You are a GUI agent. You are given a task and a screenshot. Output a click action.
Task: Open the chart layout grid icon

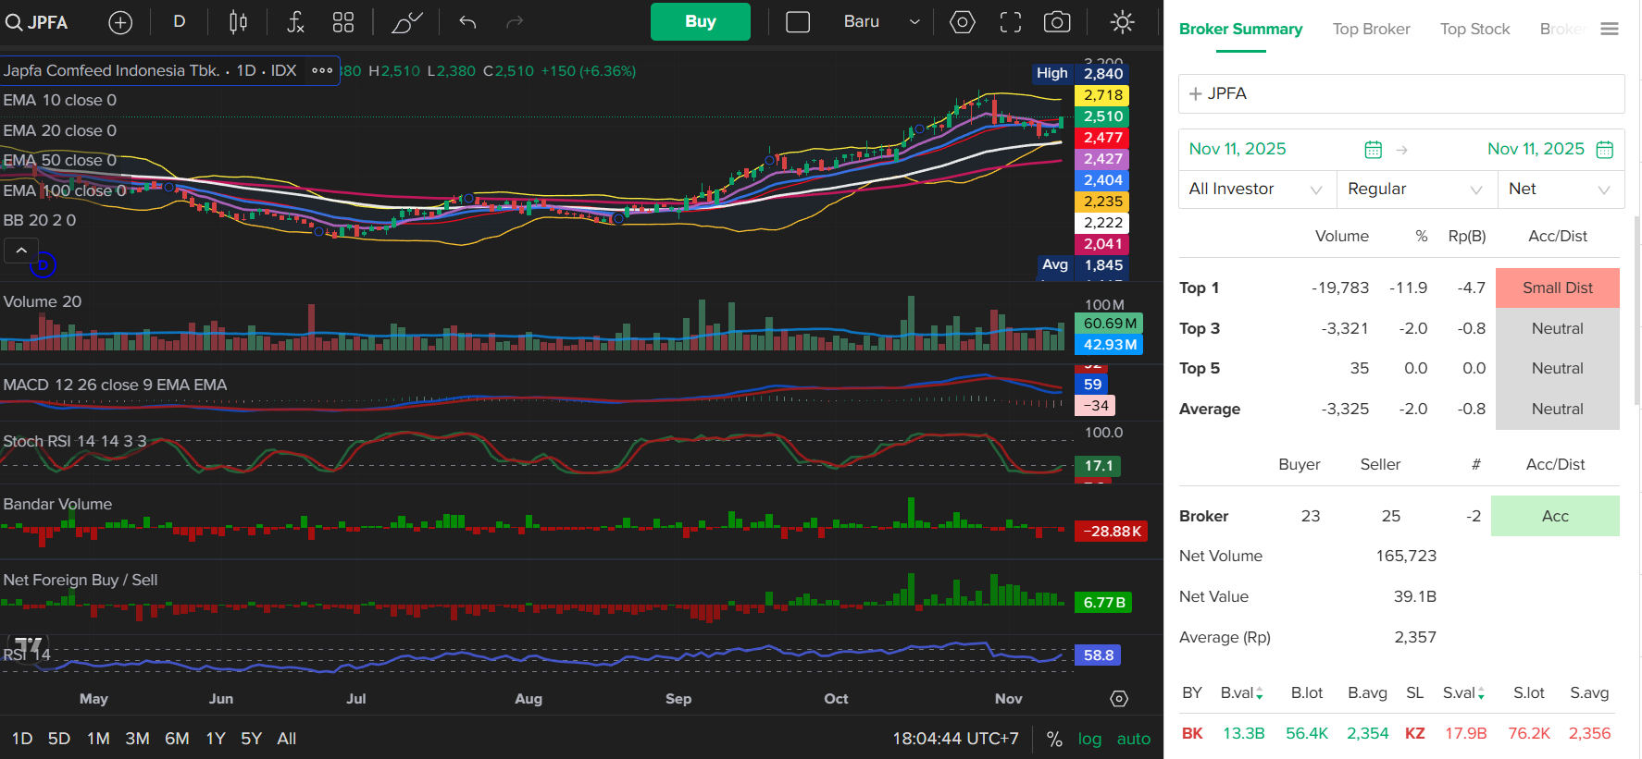(343, 22)
